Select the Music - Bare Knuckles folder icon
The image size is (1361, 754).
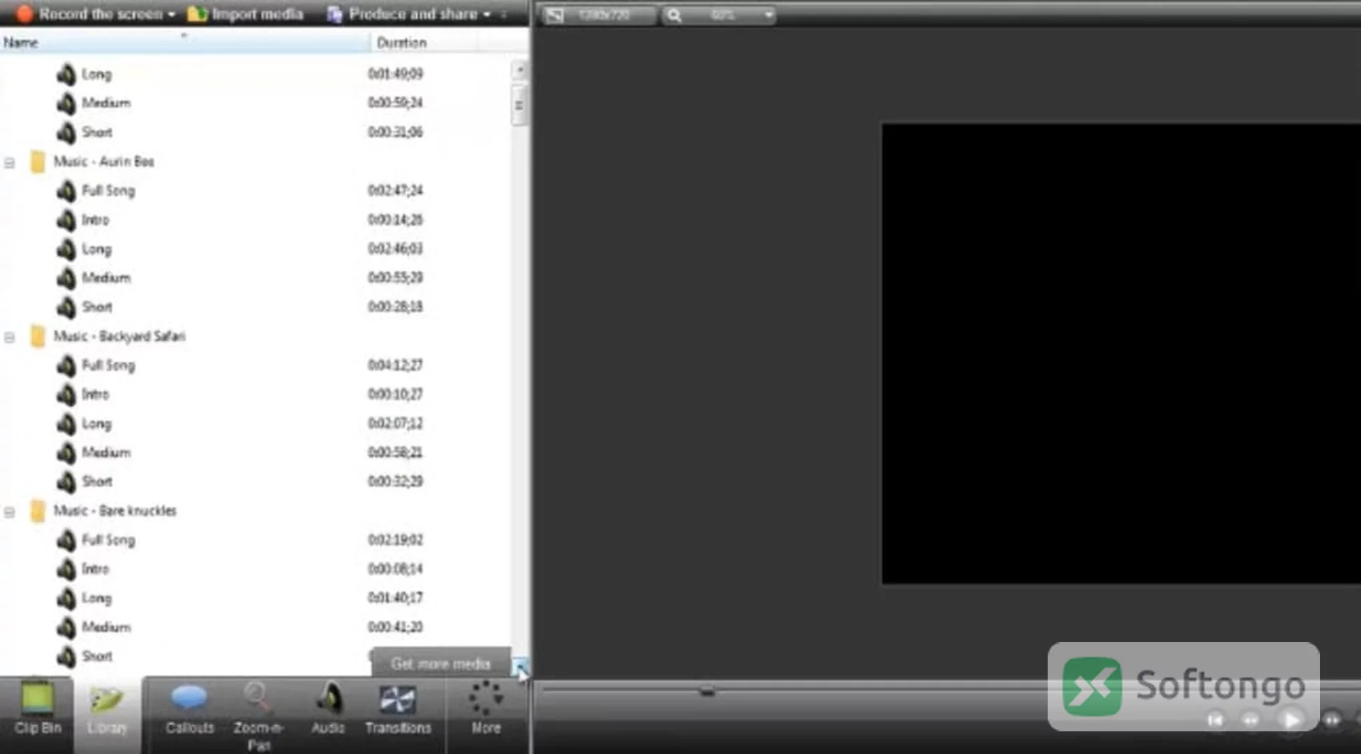coord(38,510)
